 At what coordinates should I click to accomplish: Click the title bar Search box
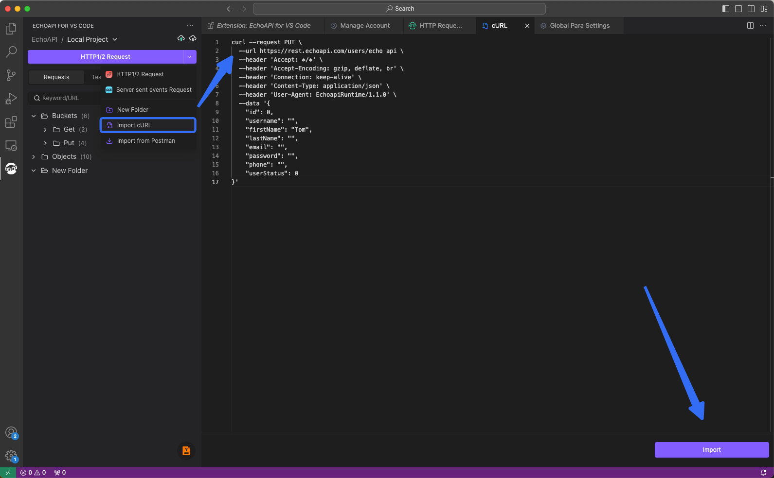pos(399,9)
